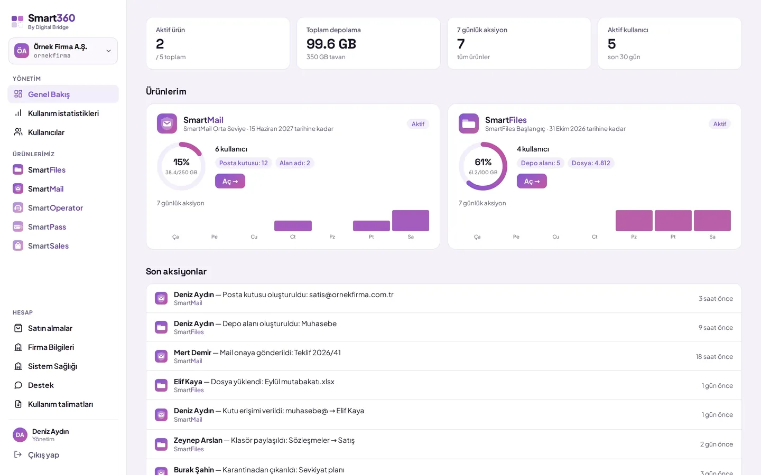This screenshot has width=761, height=475.
Task: Open SmartMail with the Aç button
Action: [230, 181]
